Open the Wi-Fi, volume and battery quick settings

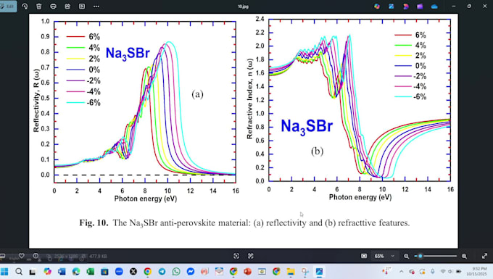click(x=451, y=272)
